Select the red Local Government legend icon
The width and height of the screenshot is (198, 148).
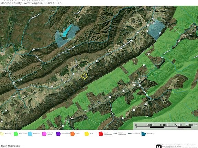(x=101, y=134)
